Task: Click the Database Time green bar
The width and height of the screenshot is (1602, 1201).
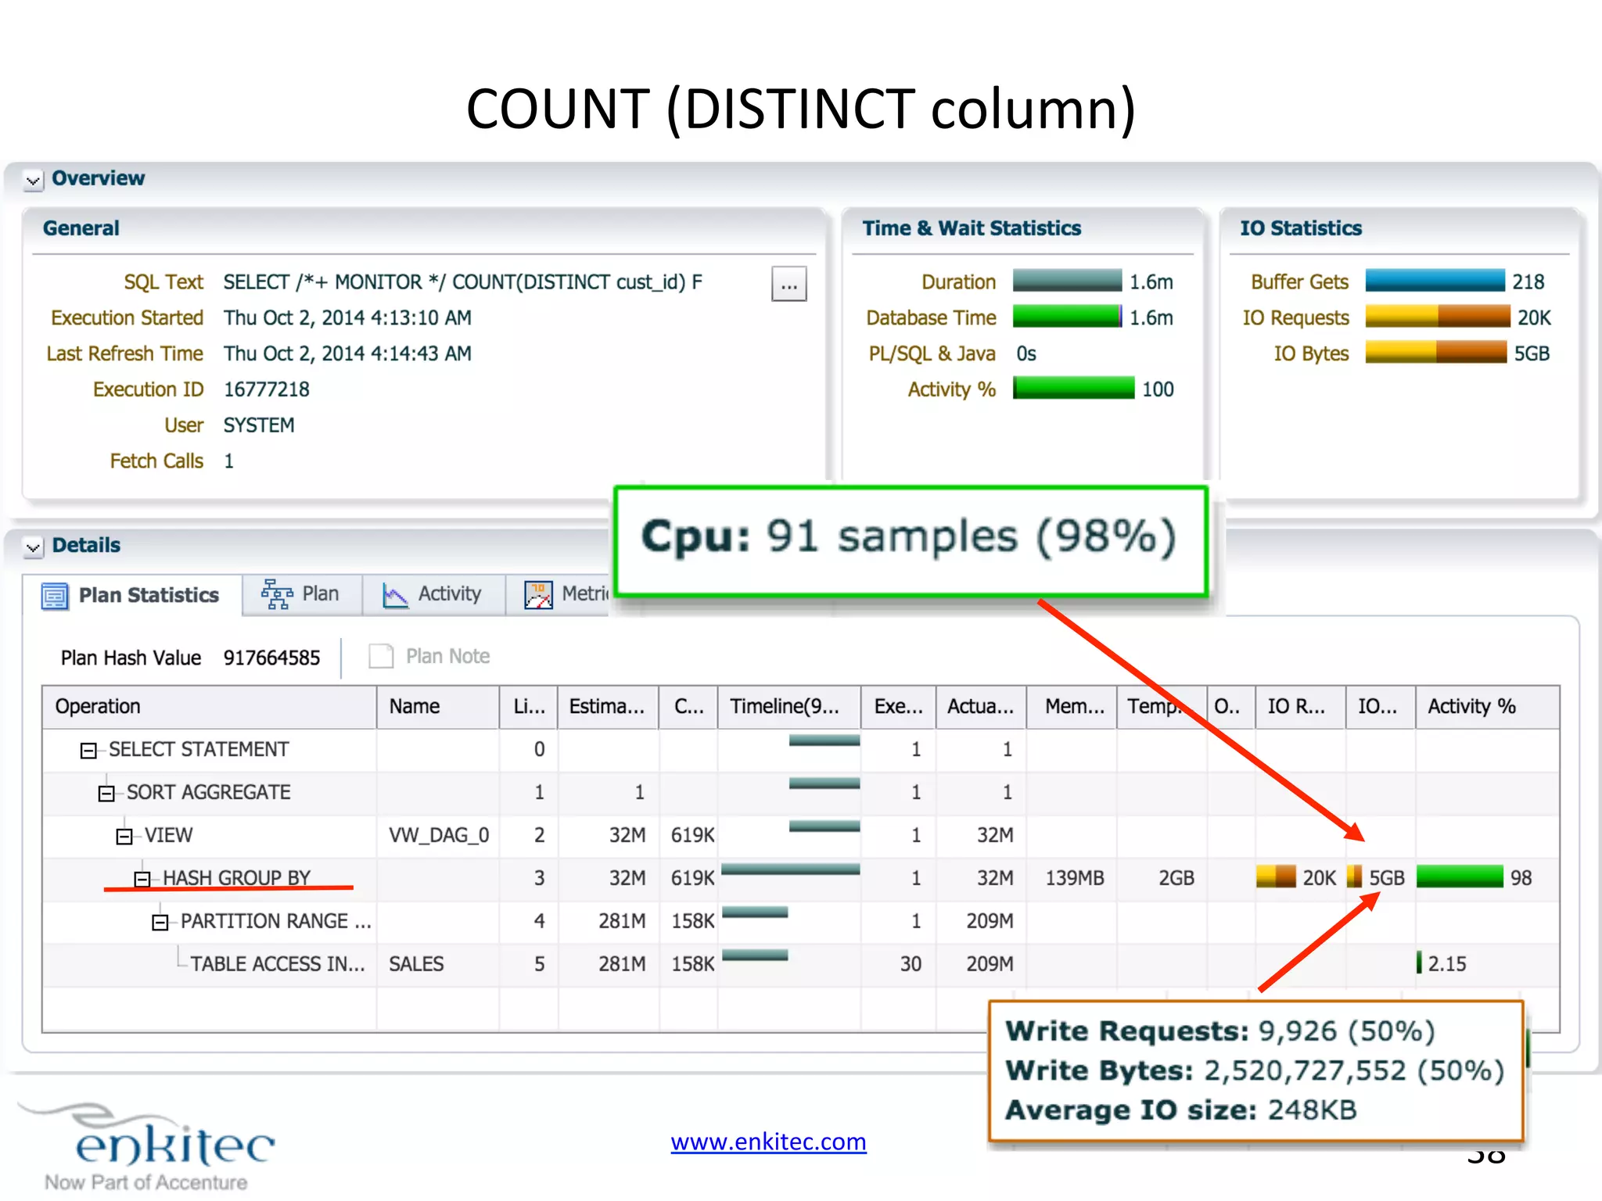Action: pos(1067,317)
